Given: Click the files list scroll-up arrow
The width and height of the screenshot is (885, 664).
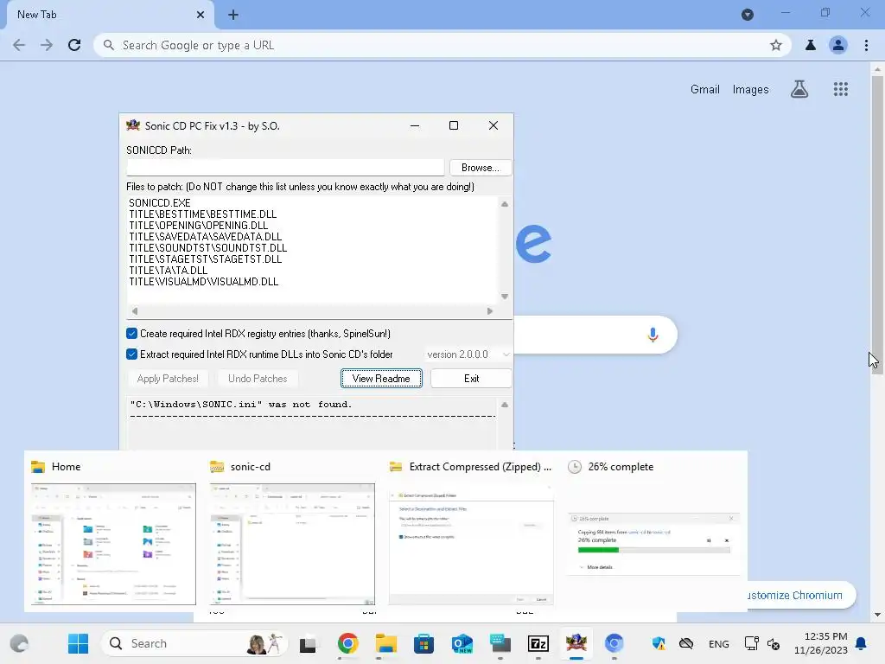Looking at the screenshot, I should tap(505, 204).
